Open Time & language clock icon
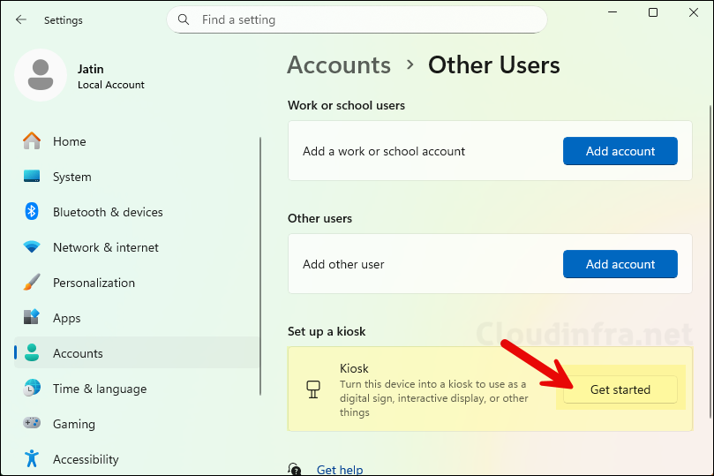The height and width of the screenshot is (476, 714). coord(32,389)
